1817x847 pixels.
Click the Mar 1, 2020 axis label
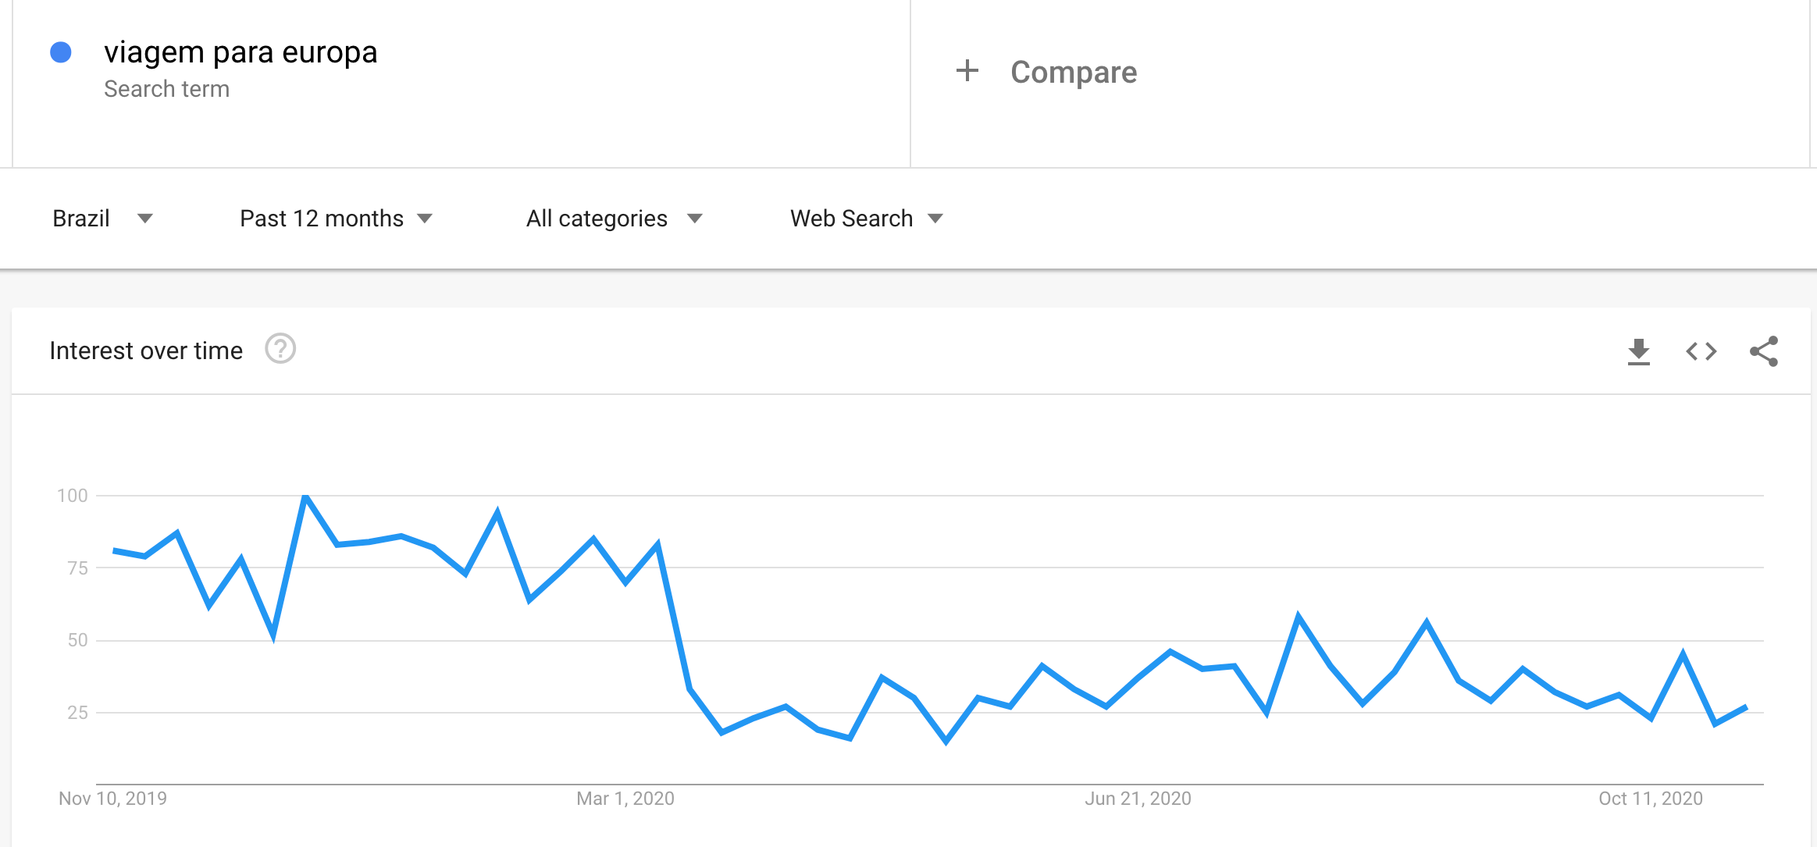[x=625, y=799]
